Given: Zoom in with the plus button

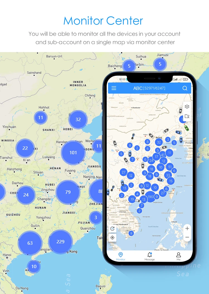Looking at the screenshot, I should (187, 228).
